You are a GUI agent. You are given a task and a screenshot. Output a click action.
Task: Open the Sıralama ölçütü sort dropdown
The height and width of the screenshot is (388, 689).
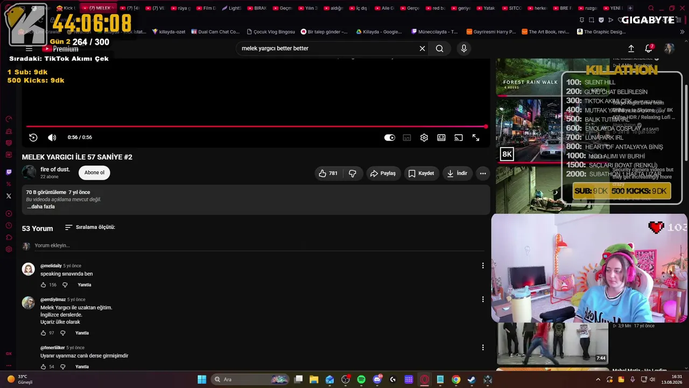coord(90,227)
